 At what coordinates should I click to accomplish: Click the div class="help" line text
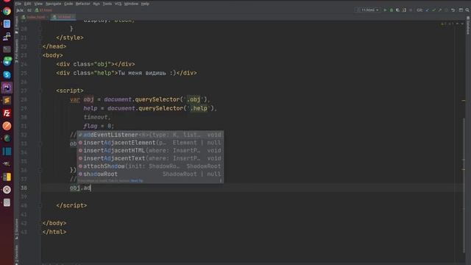tap(127, 74)
